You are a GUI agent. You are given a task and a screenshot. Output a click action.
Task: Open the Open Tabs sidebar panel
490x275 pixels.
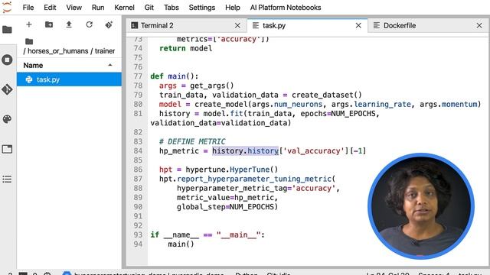tap(7, 149)
